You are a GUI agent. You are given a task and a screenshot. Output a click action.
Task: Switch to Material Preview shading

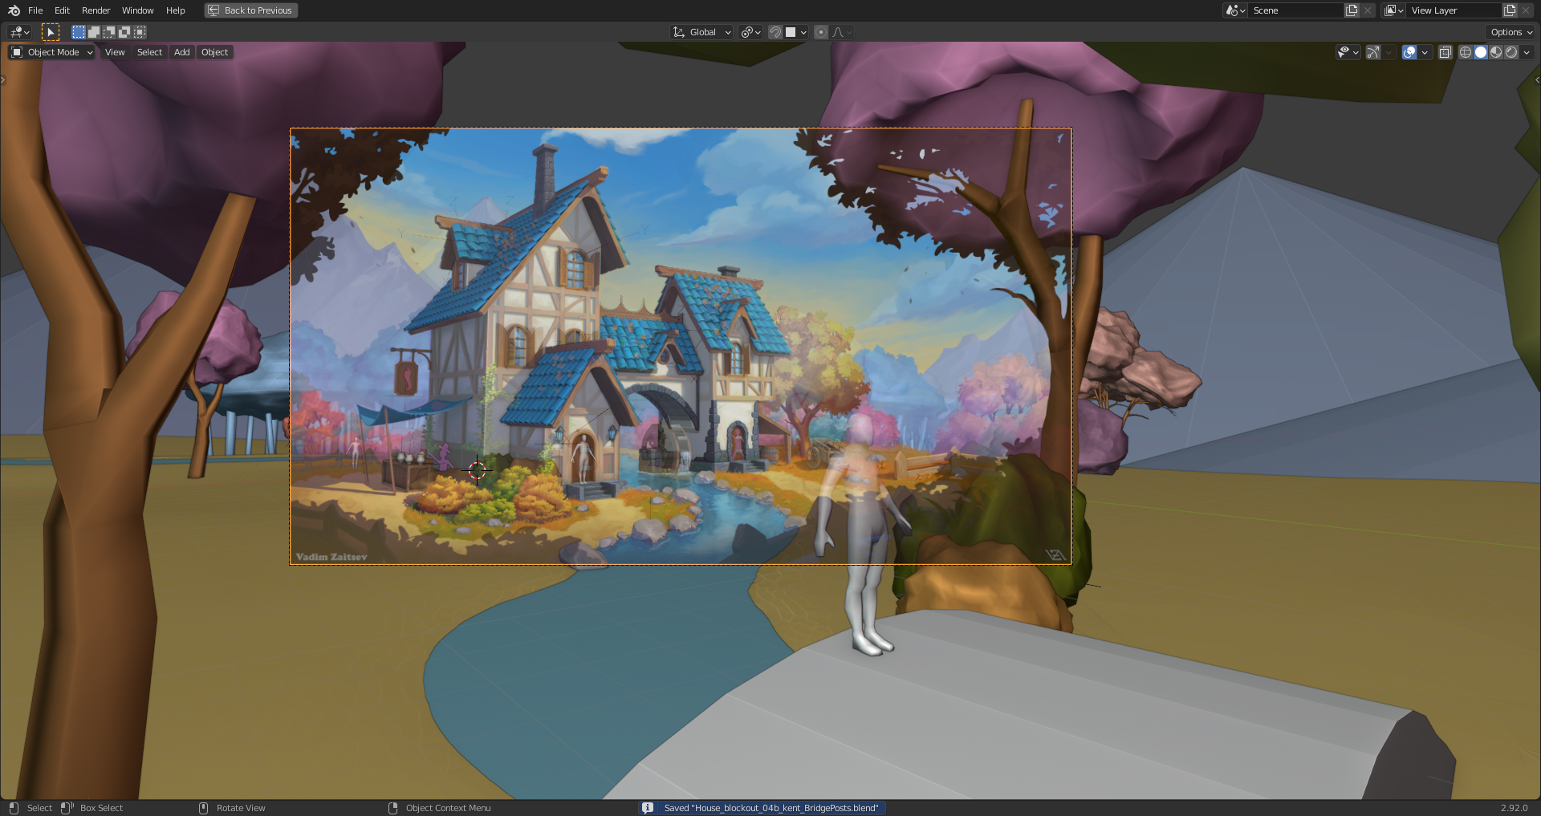pos(1496,52)
